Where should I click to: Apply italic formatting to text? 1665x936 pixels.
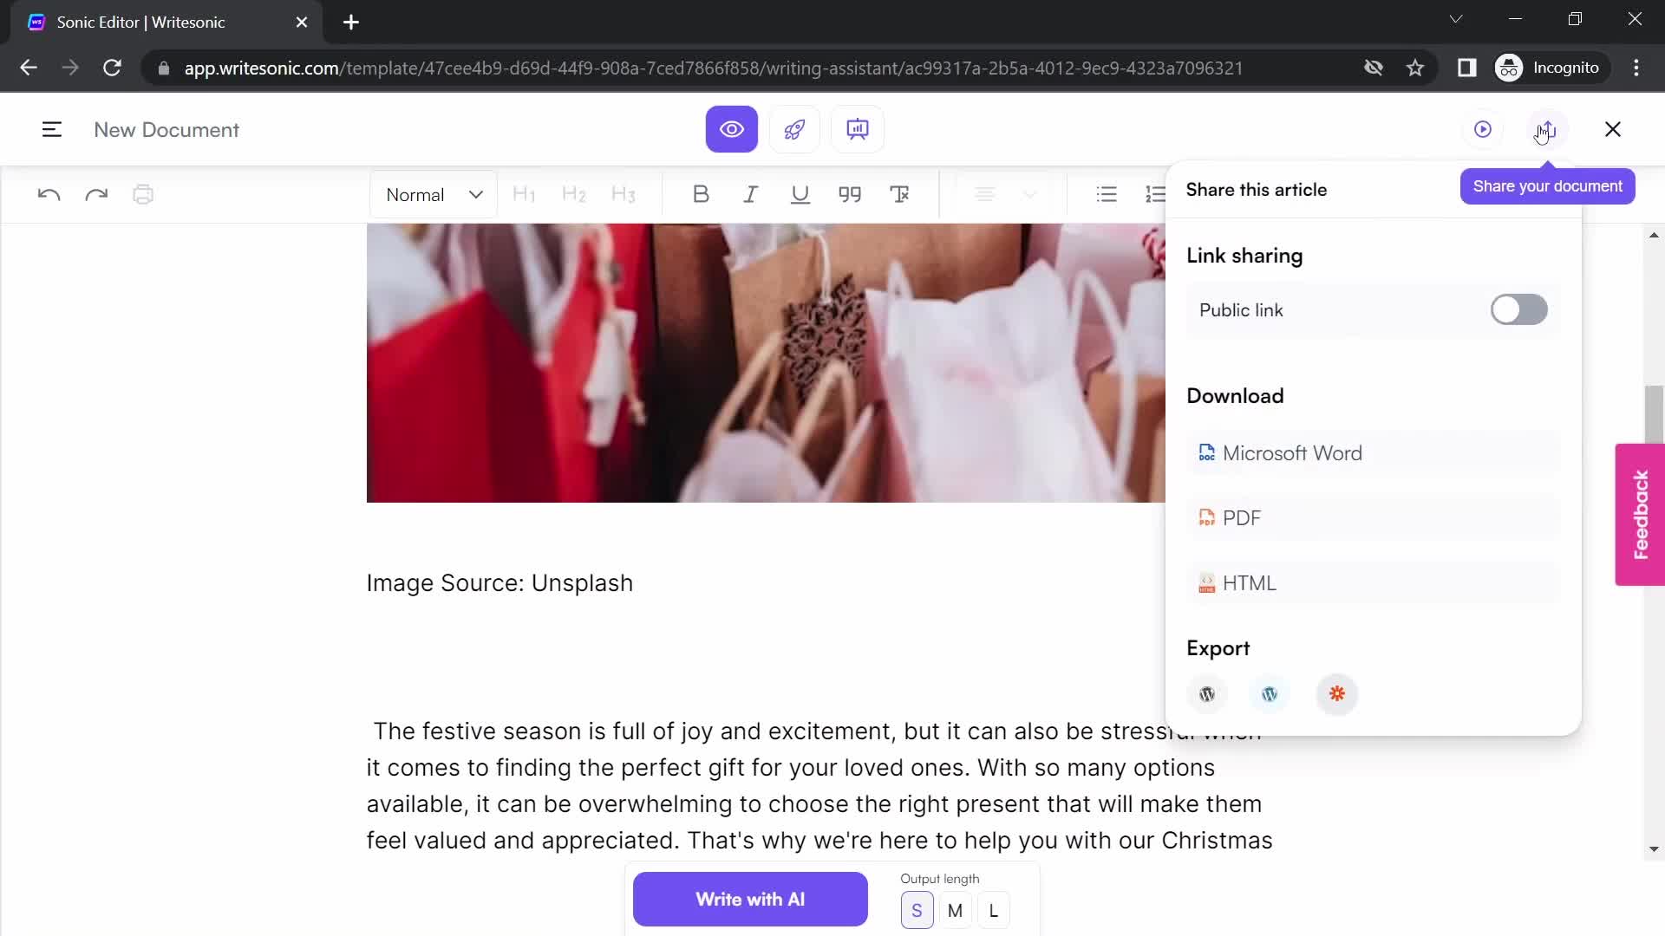[750, 194]
